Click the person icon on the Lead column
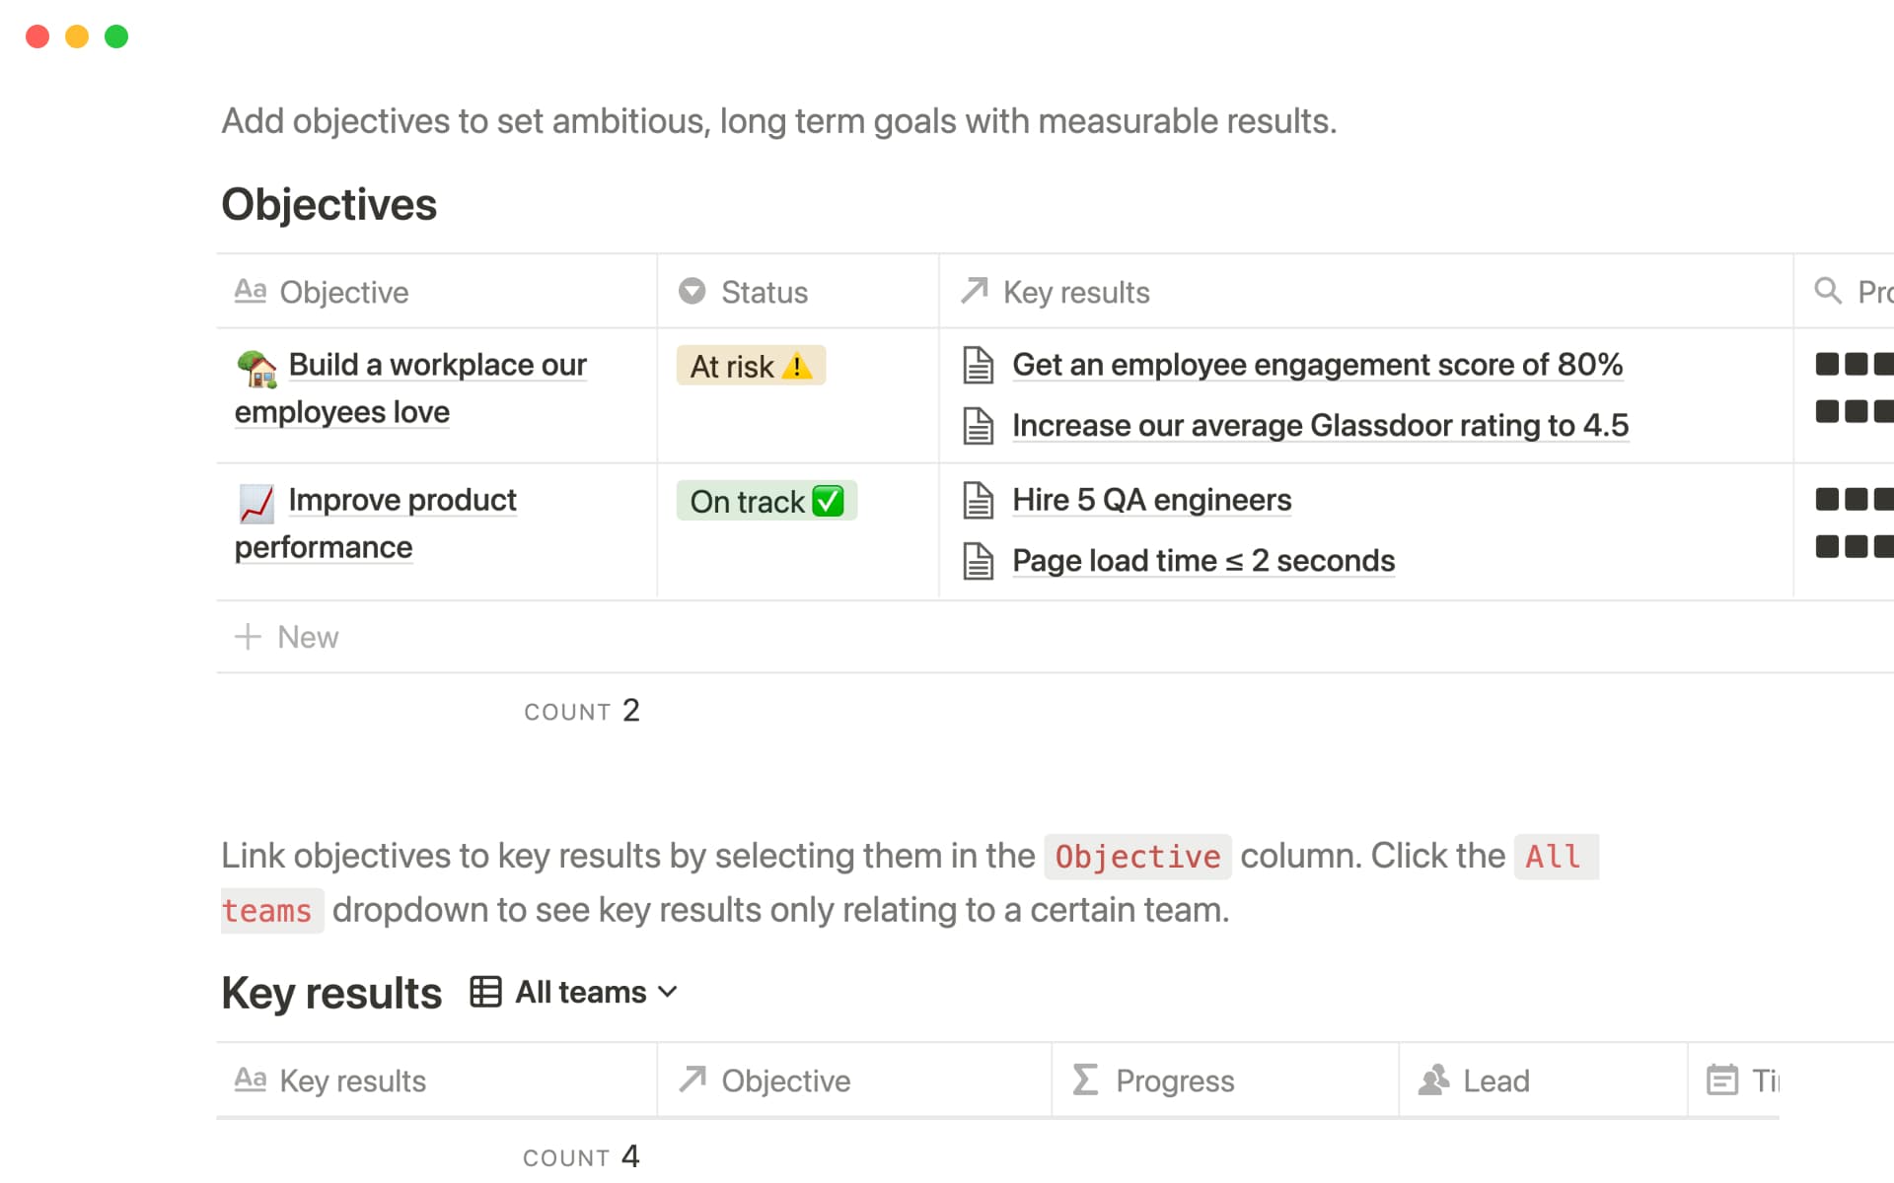 tap(1434, 1080)
